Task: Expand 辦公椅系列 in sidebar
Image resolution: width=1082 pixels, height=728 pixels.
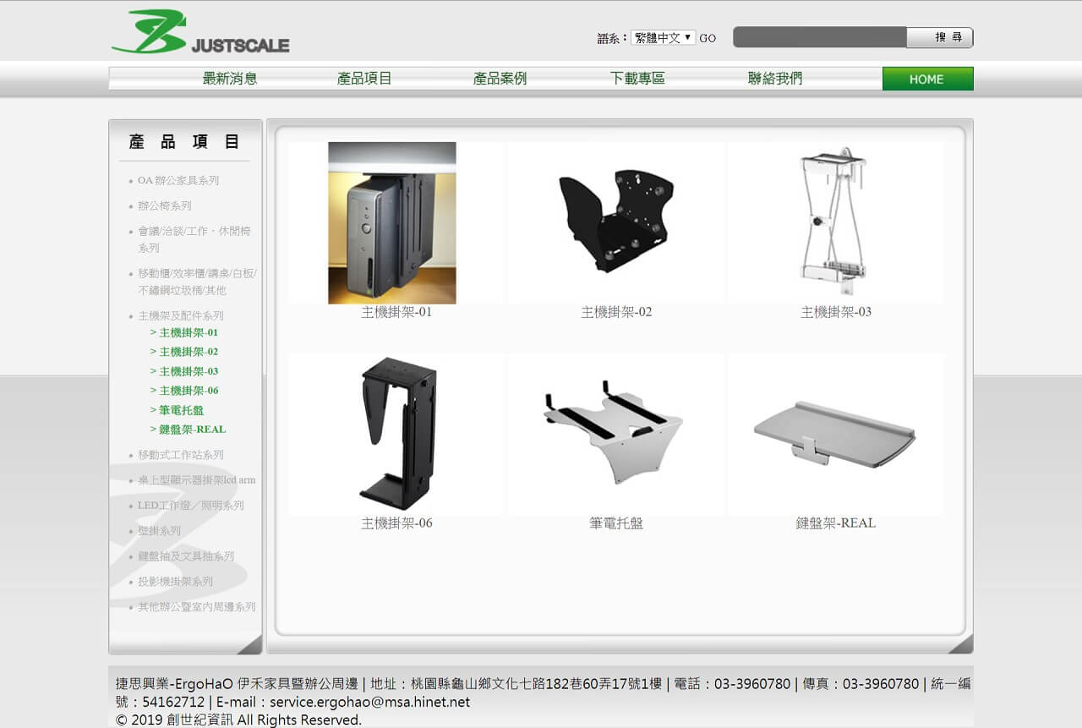Action: click(x=165, y=205)
